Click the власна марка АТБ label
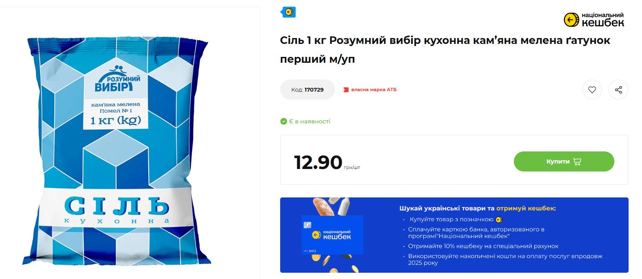The width and height of the screenshot is (642, 279). 374,90
